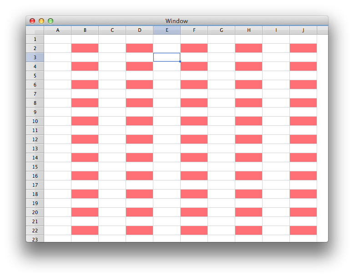Select empty cell G9
The image size is (354, 278).
tap(222, 112)
